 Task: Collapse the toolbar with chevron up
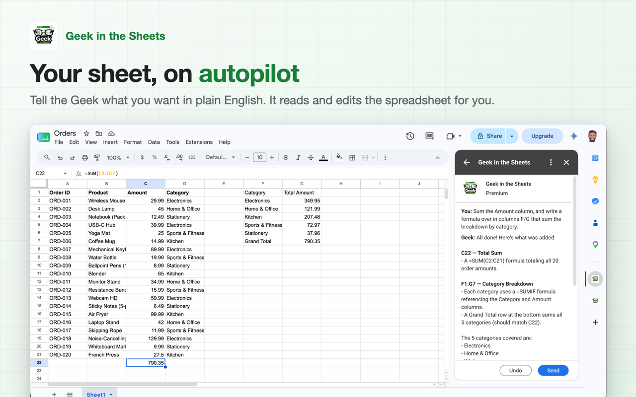pyautogui.click(x=437, y=158)
